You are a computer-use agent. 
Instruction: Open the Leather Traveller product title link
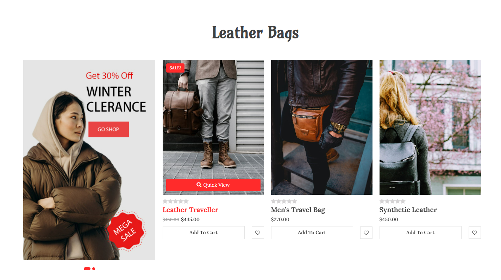click(190, 210)
